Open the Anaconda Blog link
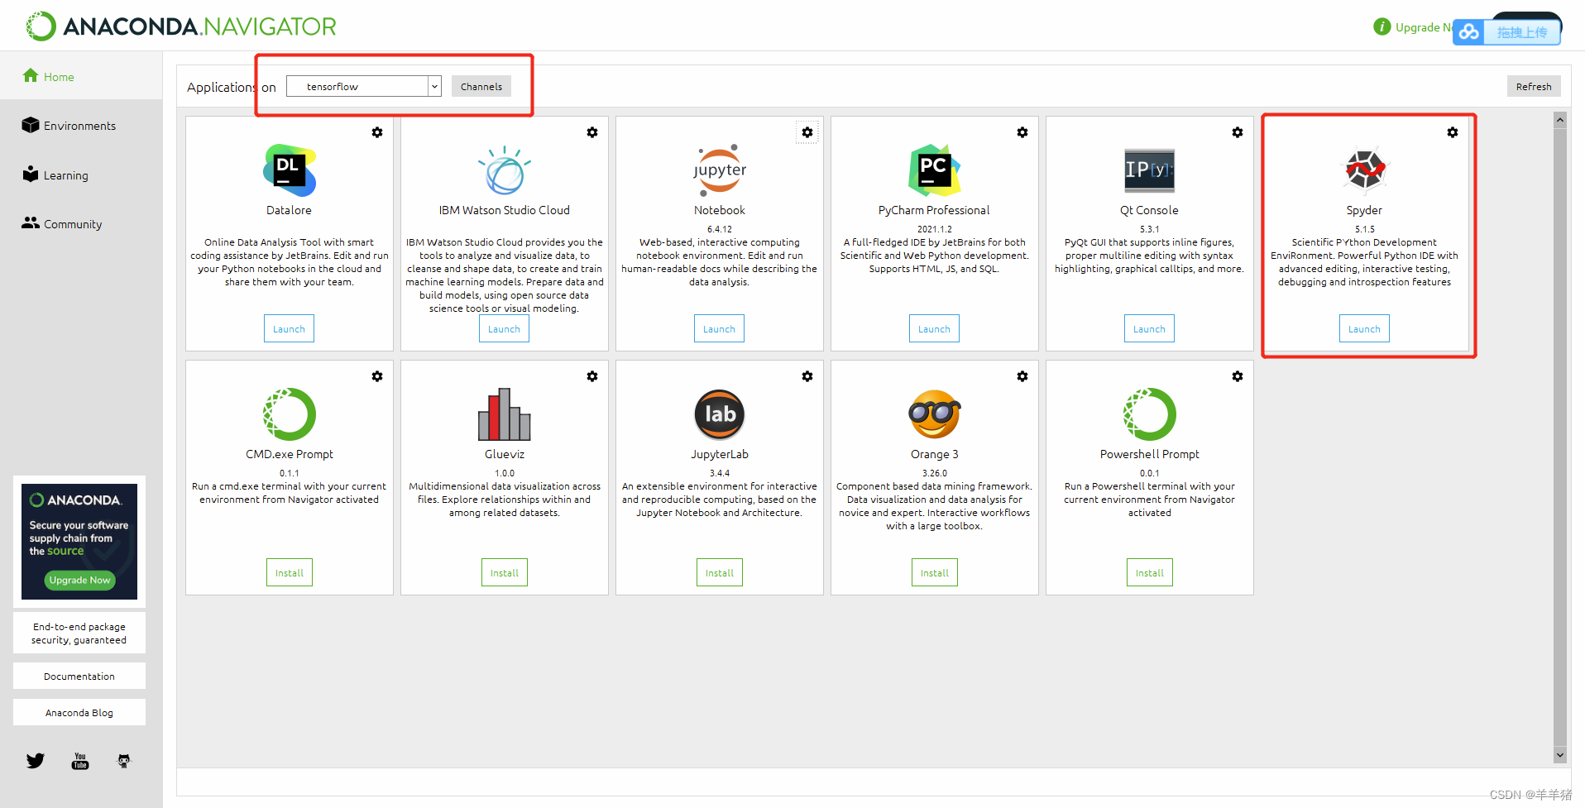 pos(79,712)
